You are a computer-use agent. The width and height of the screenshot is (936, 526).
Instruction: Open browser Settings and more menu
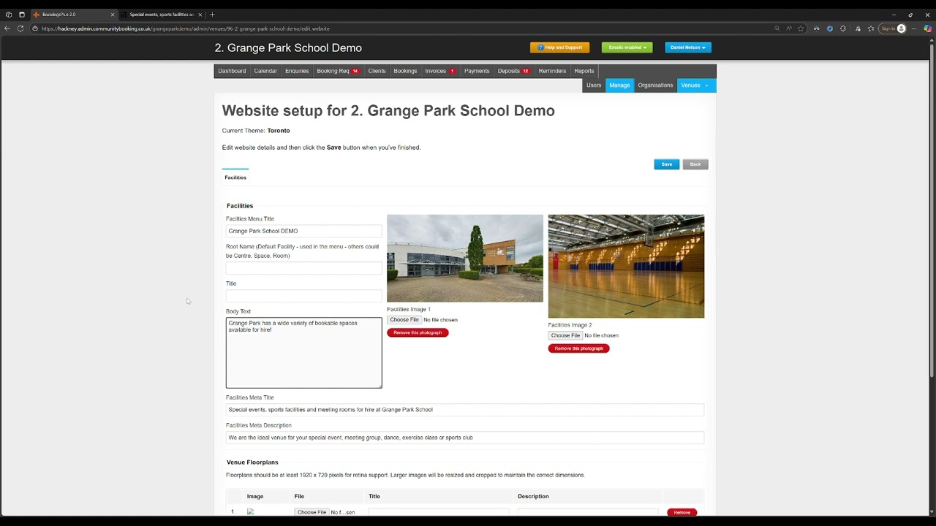point(913,28)
